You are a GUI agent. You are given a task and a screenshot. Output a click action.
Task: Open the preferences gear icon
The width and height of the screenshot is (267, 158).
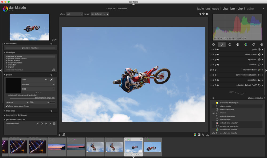point(207,14)
